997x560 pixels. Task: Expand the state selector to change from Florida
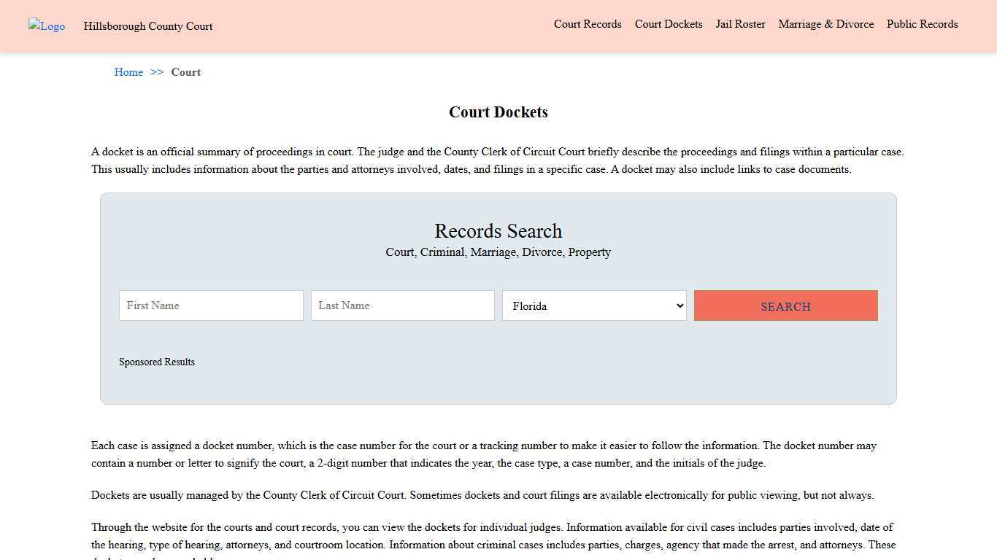tap(593, 306)
